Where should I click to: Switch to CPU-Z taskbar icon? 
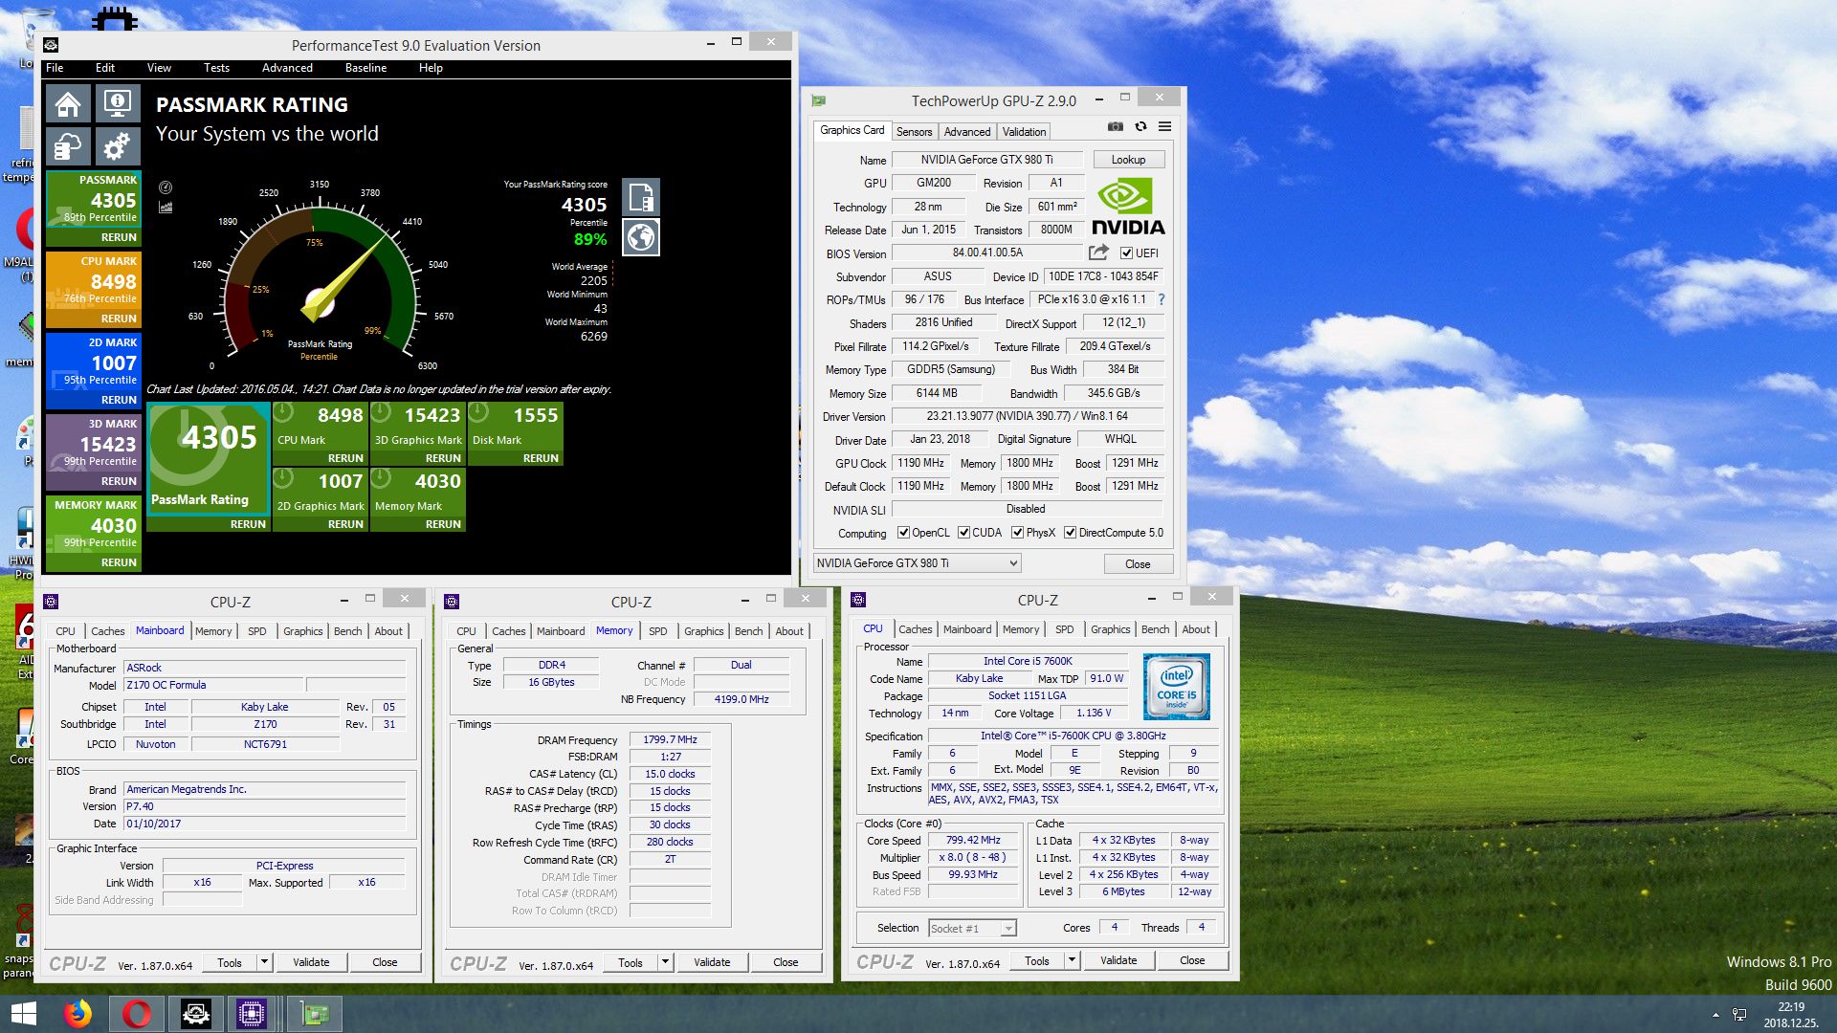coord(252,1014)
